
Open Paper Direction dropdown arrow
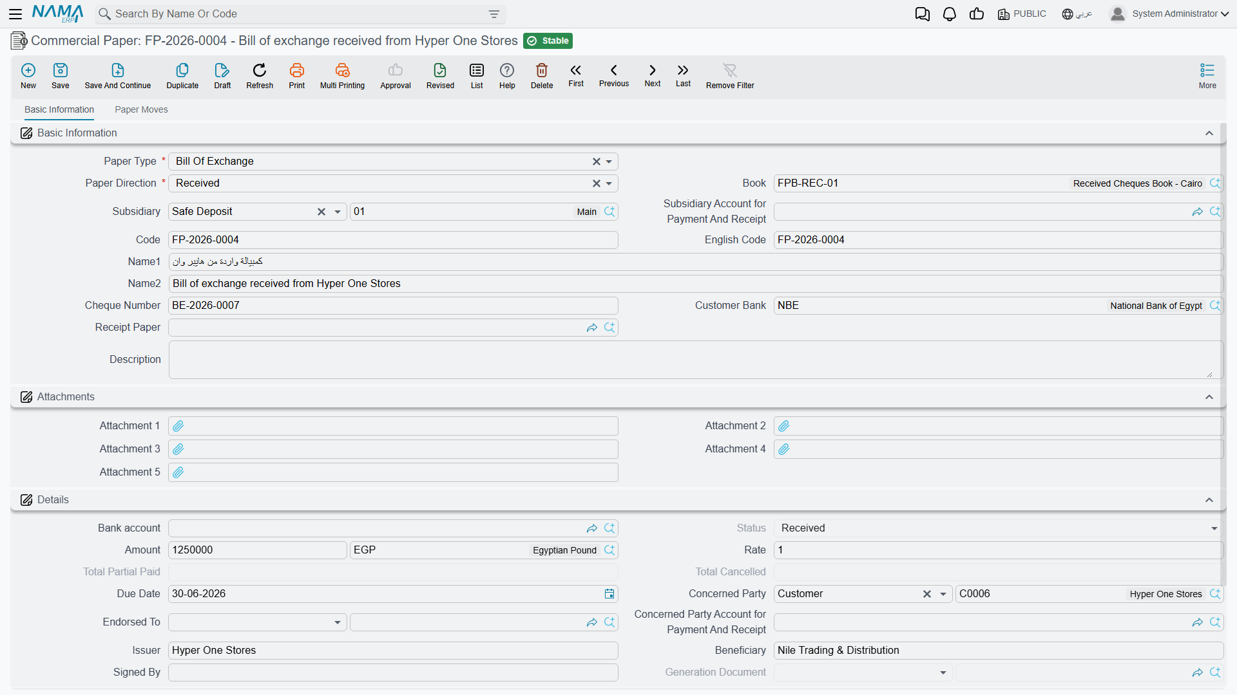[x=609, y=183]
